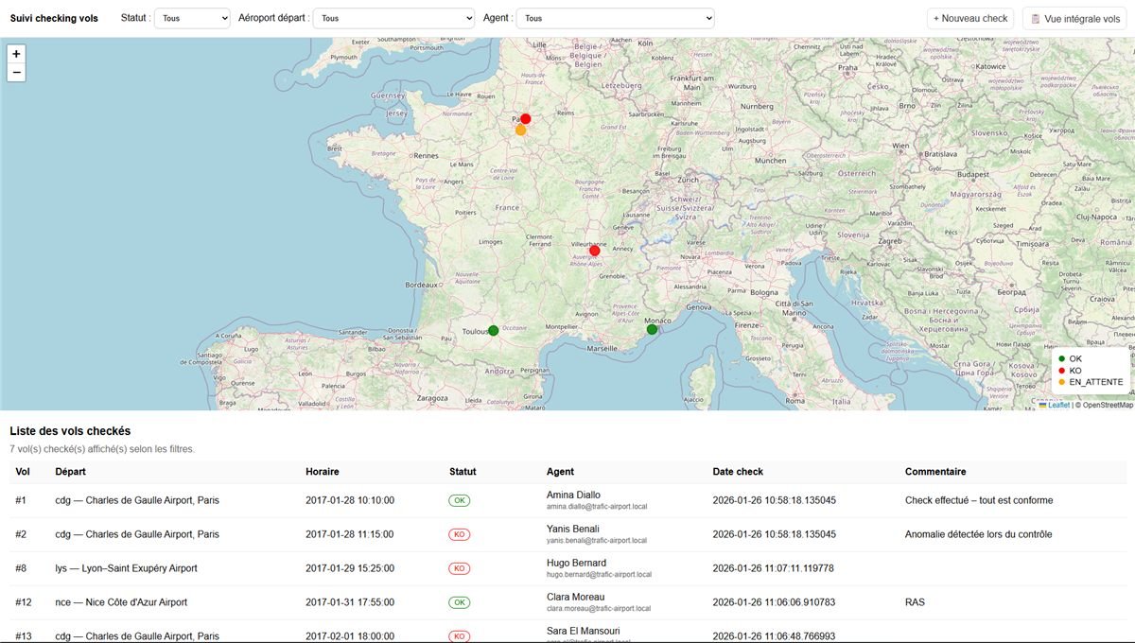Click the OK green legend swatch
The image size is (1135, 643).
[1062, 358]
